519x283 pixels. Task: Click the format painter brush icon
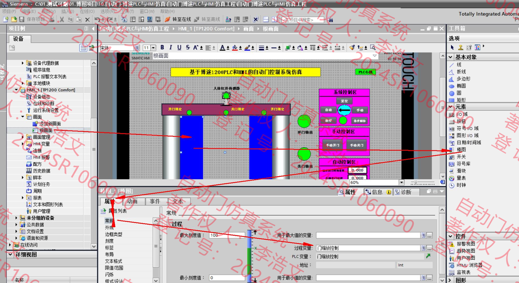pyautogui.click(x=352, y=47)
